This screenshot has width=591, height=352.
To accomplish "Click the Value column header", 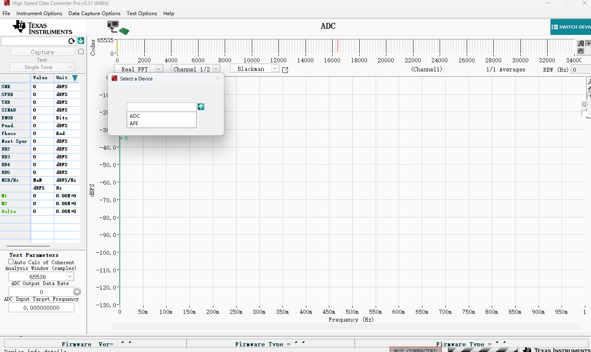I will click(40, 78).
